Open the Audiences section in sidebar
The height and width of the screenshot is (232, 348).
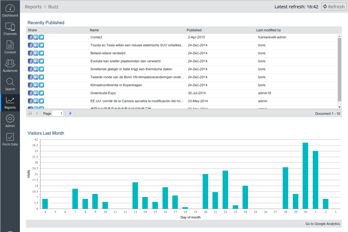point(10,66)
